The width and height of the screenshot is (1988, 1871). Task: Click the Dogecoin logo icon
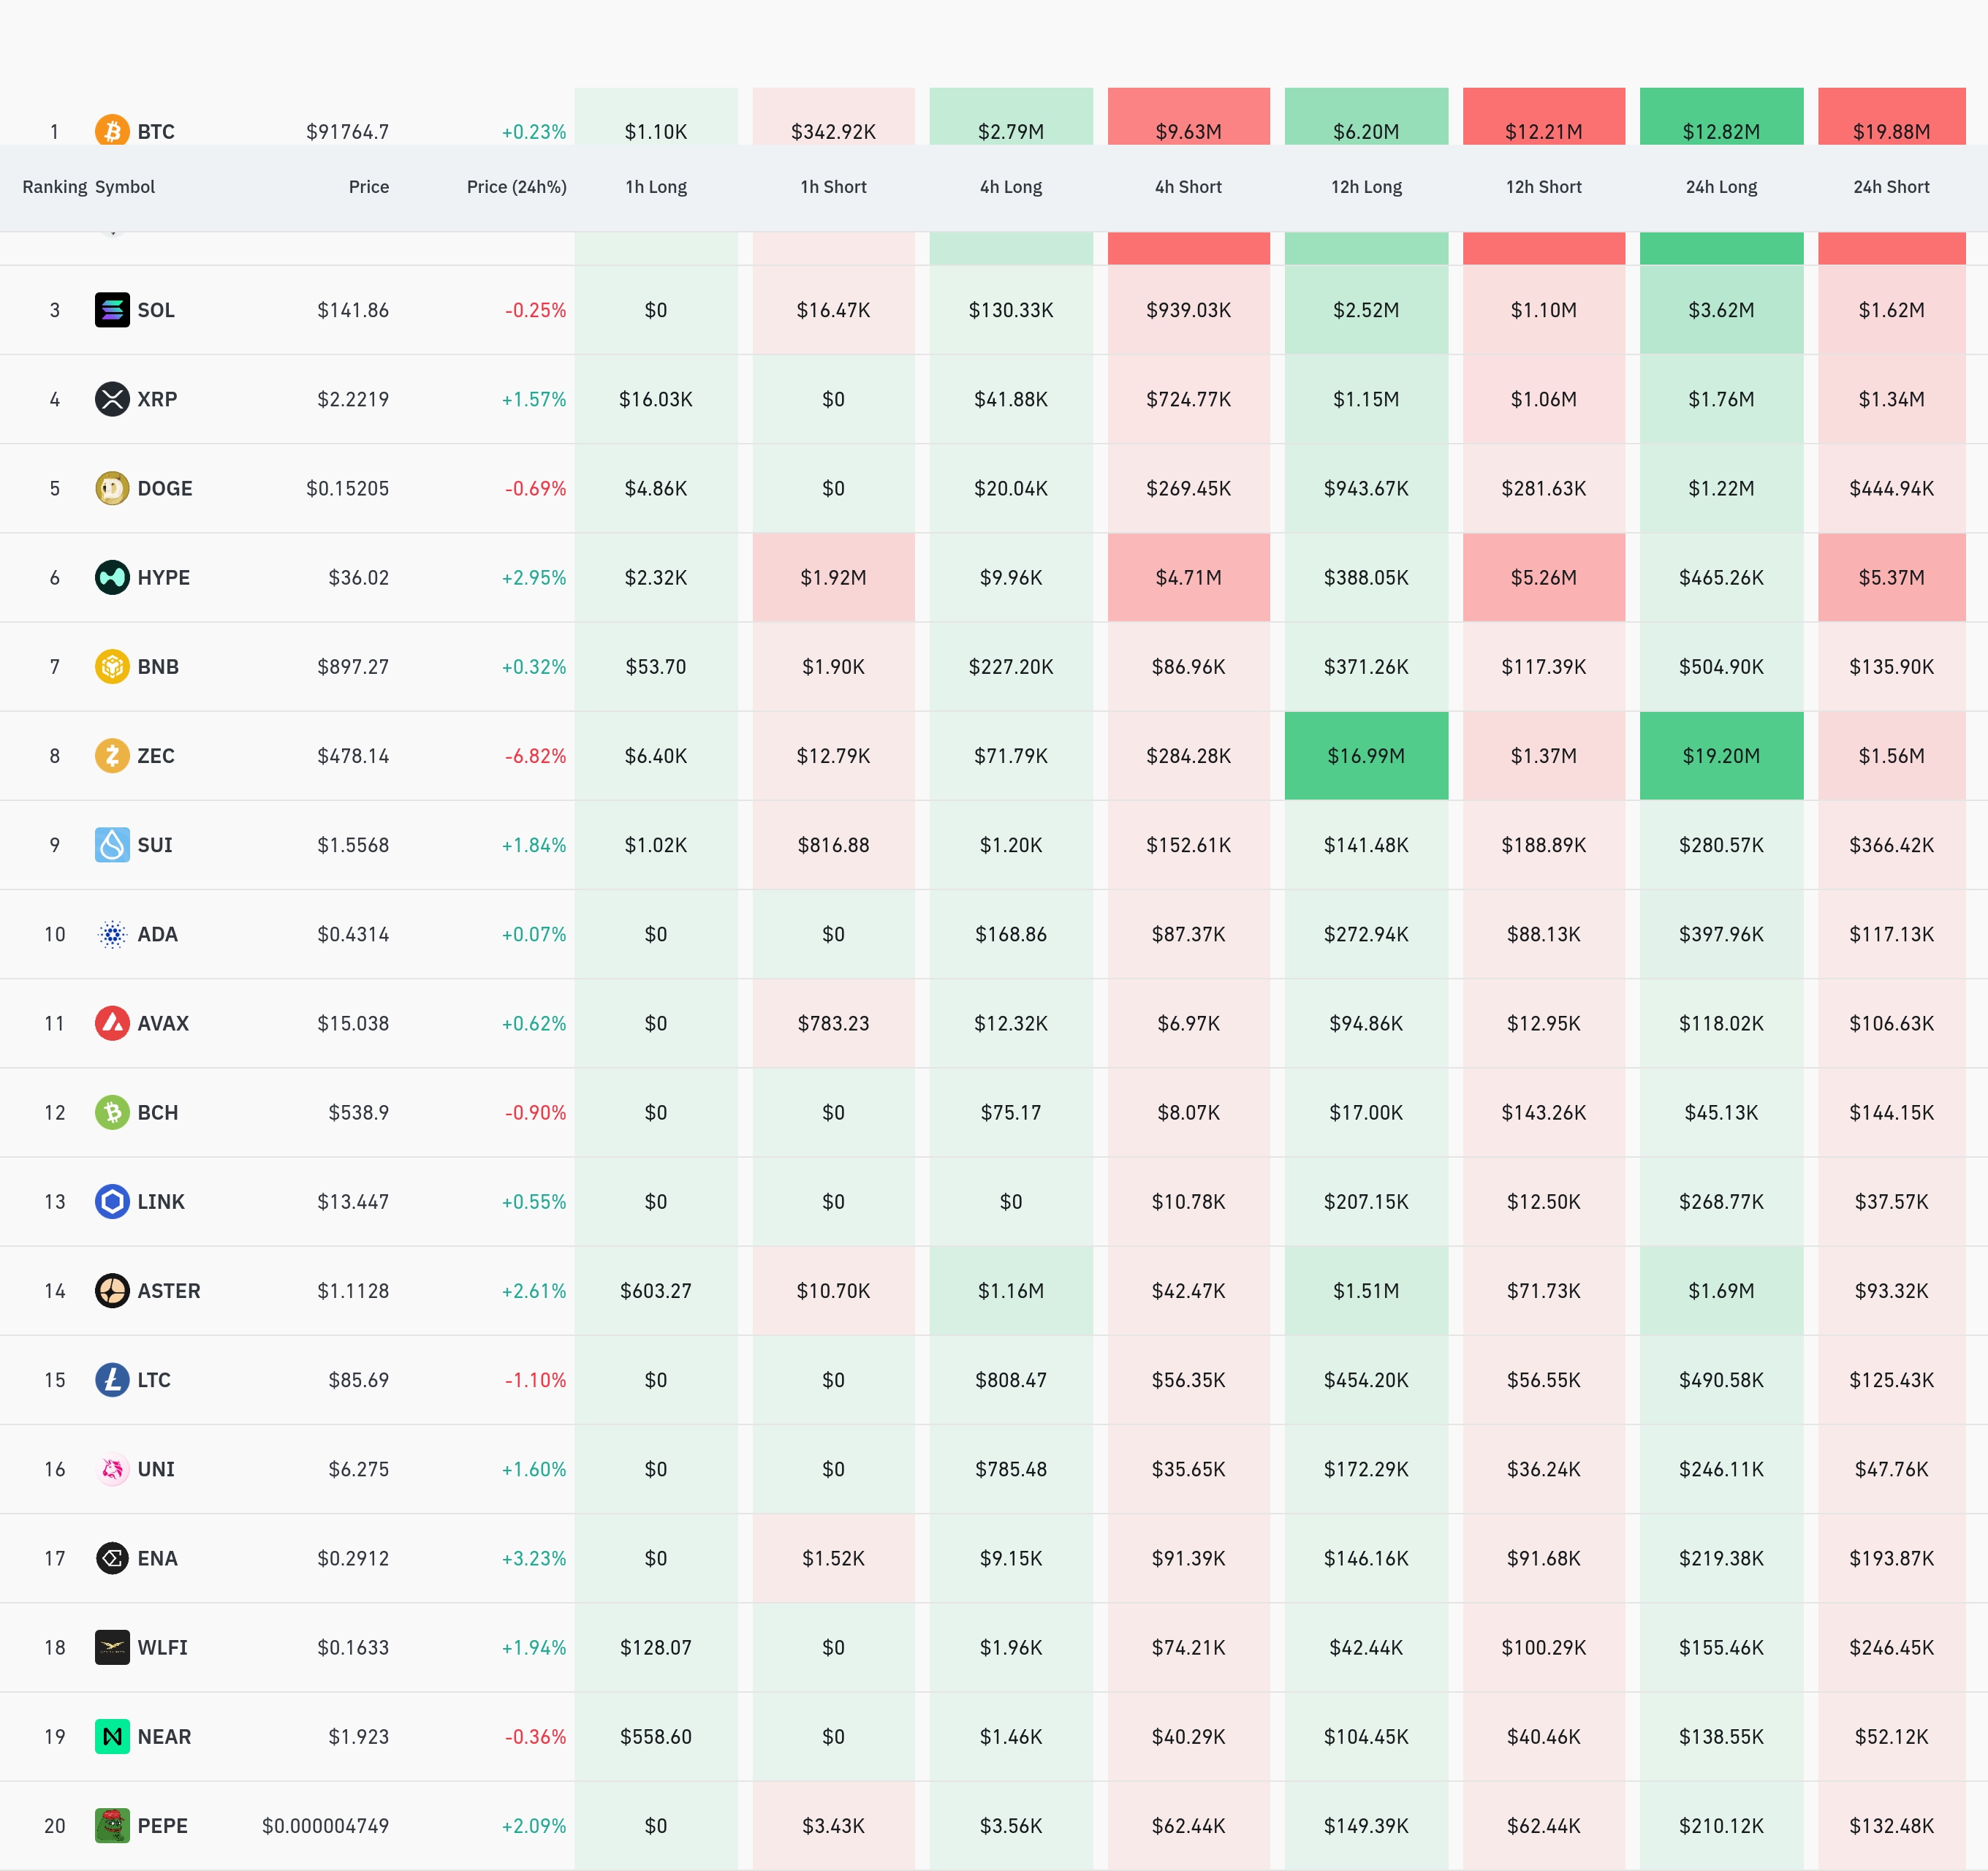click(112, 488)
